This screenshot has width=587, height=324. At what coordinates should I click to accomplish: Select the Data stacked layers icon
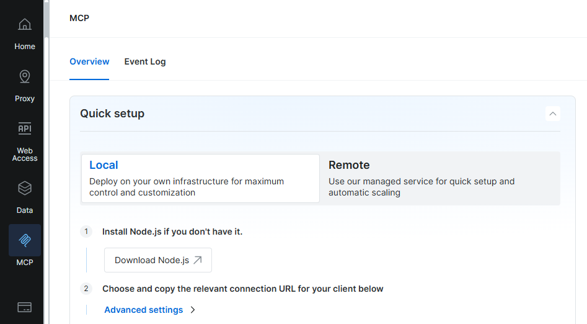coord(25,188)
